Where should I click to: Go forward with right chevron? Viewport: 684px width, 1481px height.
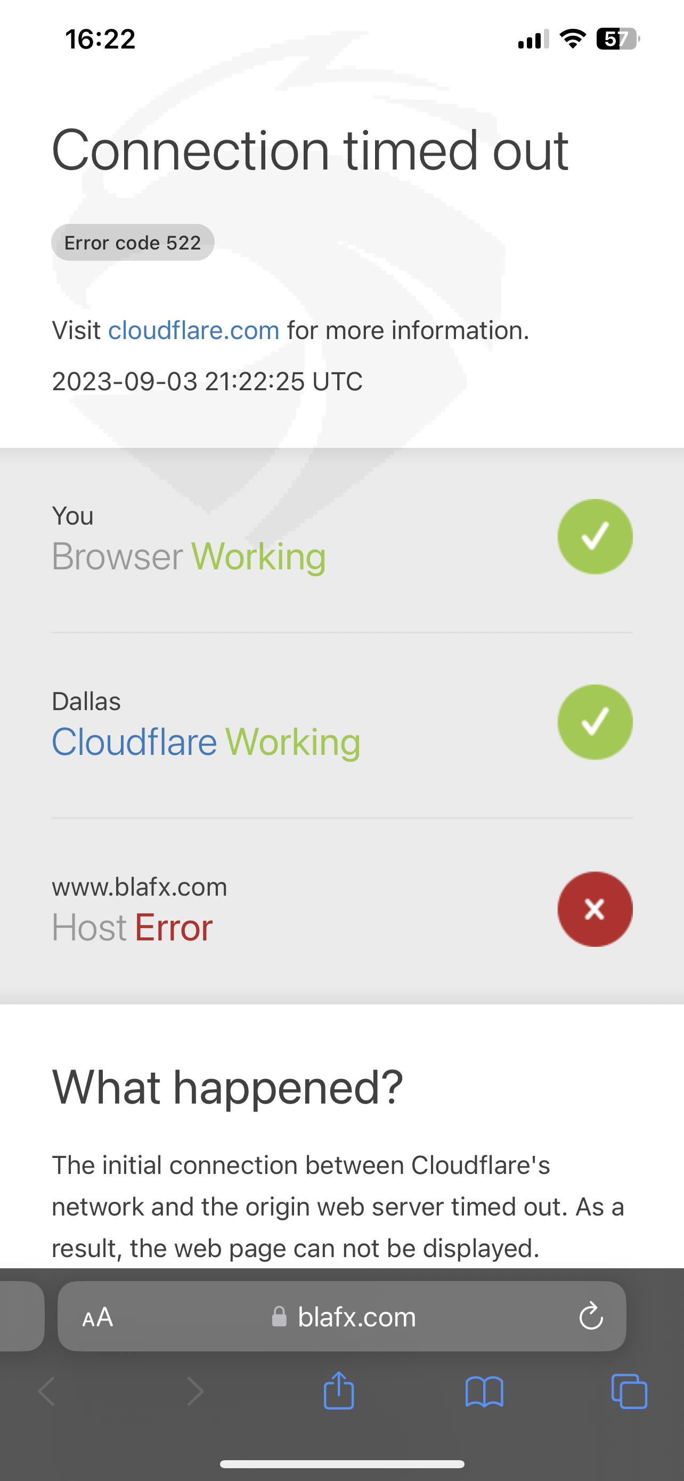(196, 1391)
